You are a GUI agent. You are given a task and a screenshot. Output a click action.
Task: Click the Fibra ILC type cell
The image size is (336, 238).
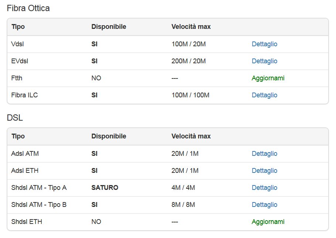tap(24, 95)
